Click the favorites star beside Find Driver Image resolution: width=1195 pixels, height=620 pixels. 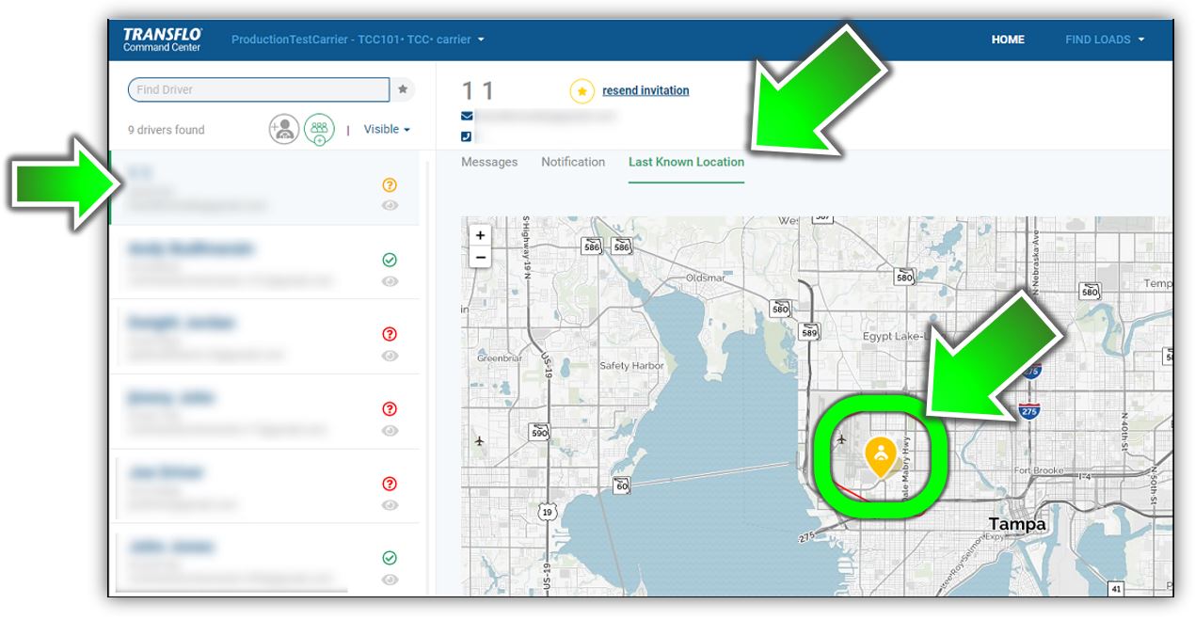[403, 89]
